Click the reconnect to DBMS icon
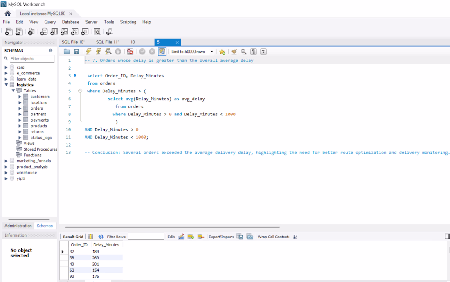 [x=109, y=32]
